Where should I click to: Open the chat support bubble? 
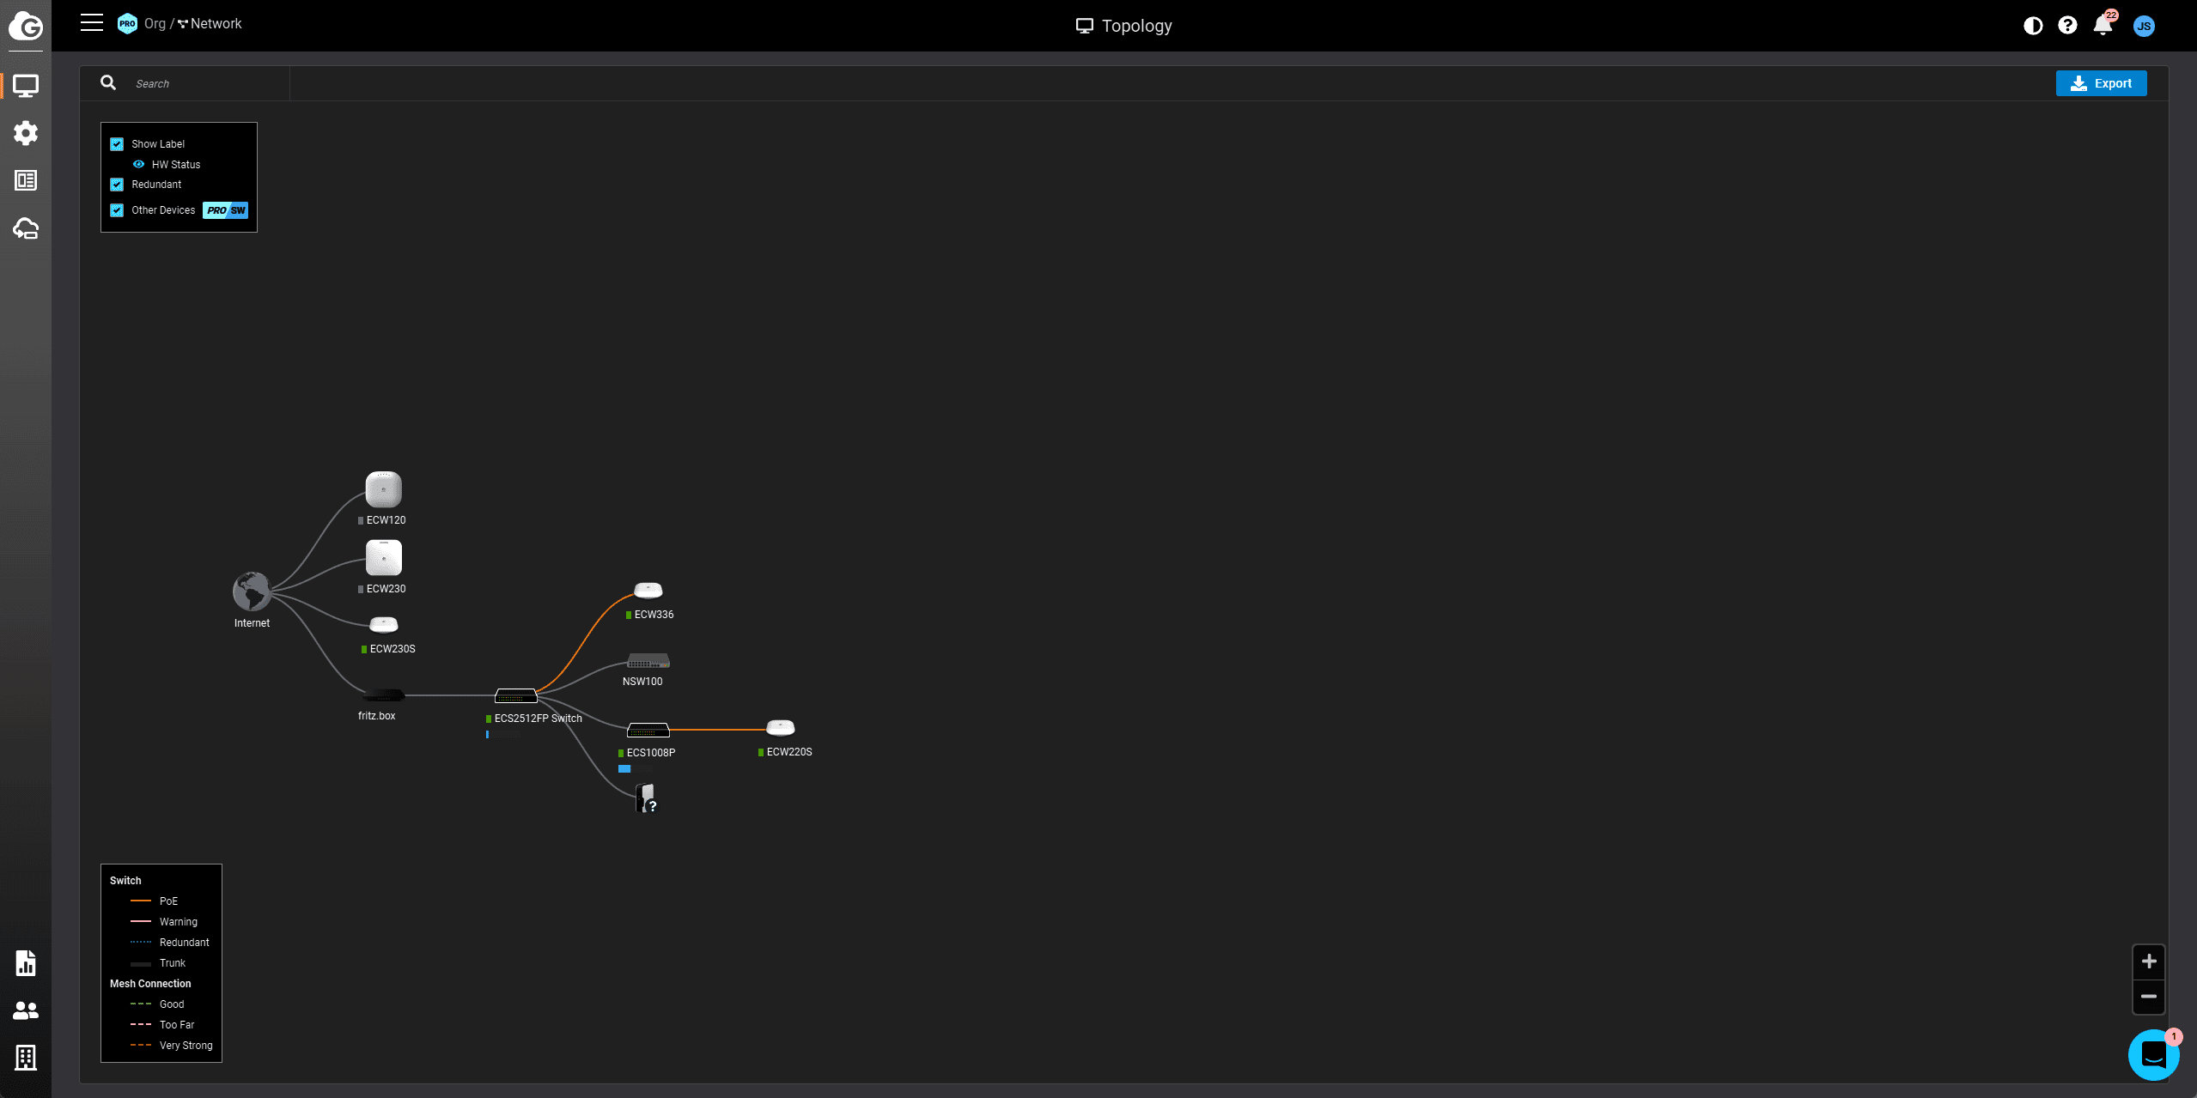(2152, 1054)
